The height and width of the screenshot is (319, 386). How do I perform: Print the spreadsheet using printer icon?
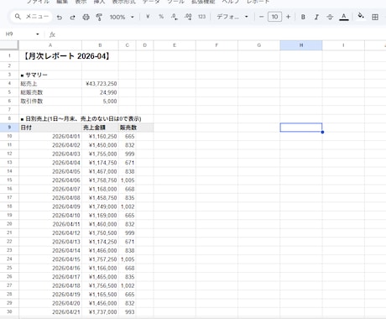tap(86, 18)
